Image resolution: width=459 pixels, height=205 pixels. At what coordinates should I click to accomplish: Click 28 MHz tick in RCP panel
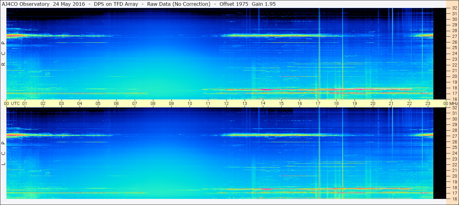click(x=454, y=31)
